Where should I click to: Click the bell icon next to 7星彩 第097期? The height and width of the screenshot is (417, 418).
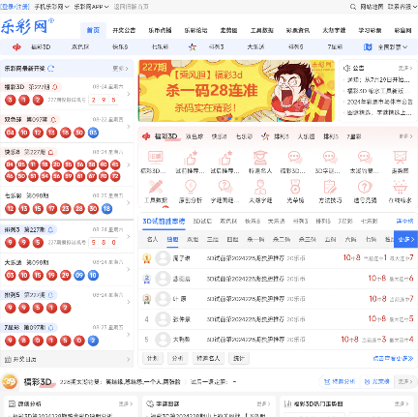50,328
